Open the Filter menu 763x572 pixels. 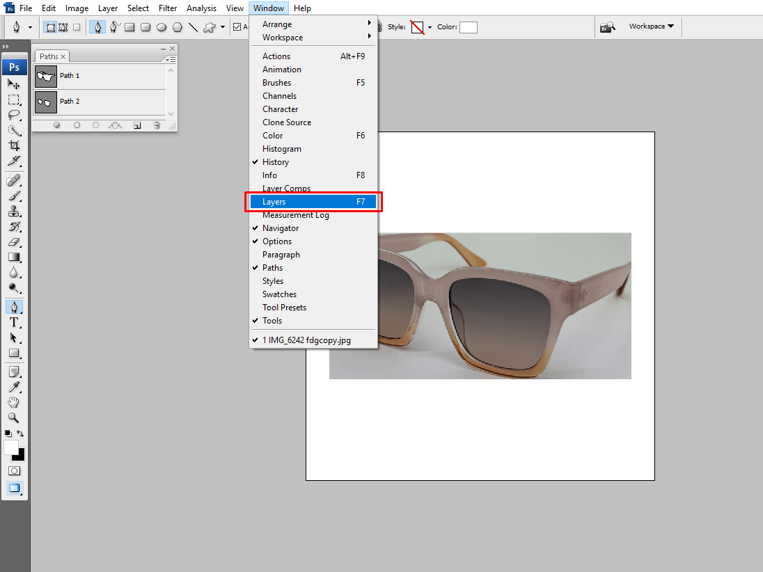coord(168,8)
